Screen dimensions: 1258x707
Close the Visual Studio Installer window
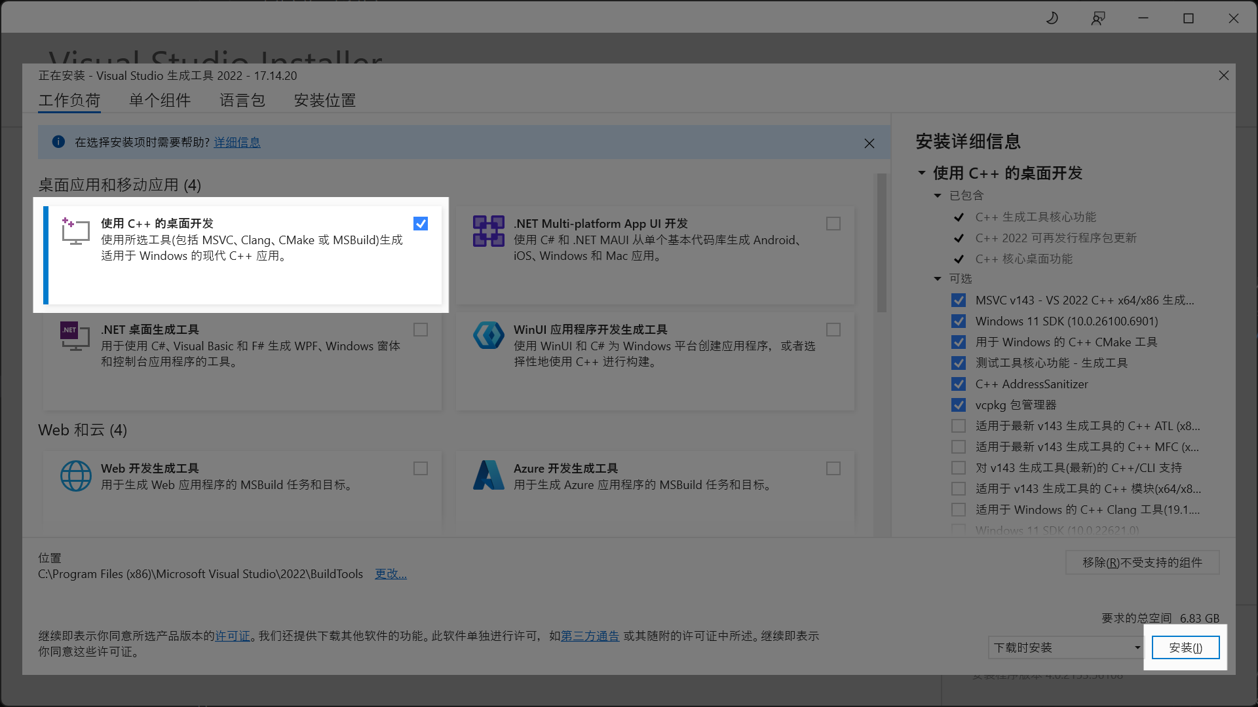1234,18
